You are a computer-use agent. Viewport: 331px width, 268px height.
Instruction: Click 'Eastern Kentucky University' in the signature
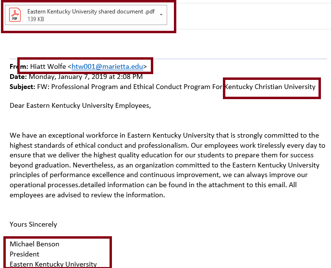(x=53, y=264)
